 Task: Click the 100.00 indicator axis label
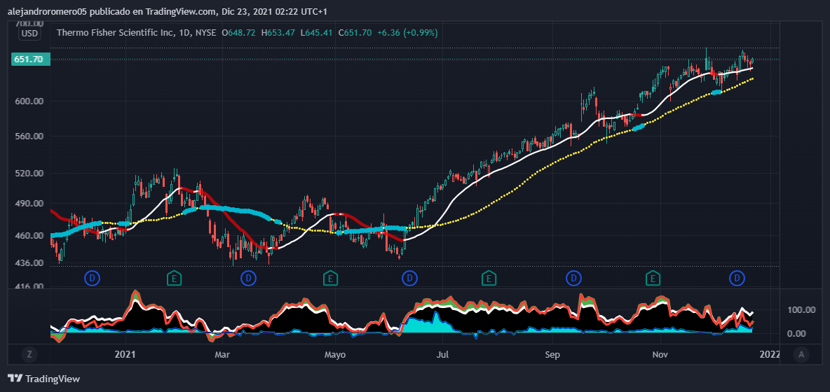click(803, 309)
